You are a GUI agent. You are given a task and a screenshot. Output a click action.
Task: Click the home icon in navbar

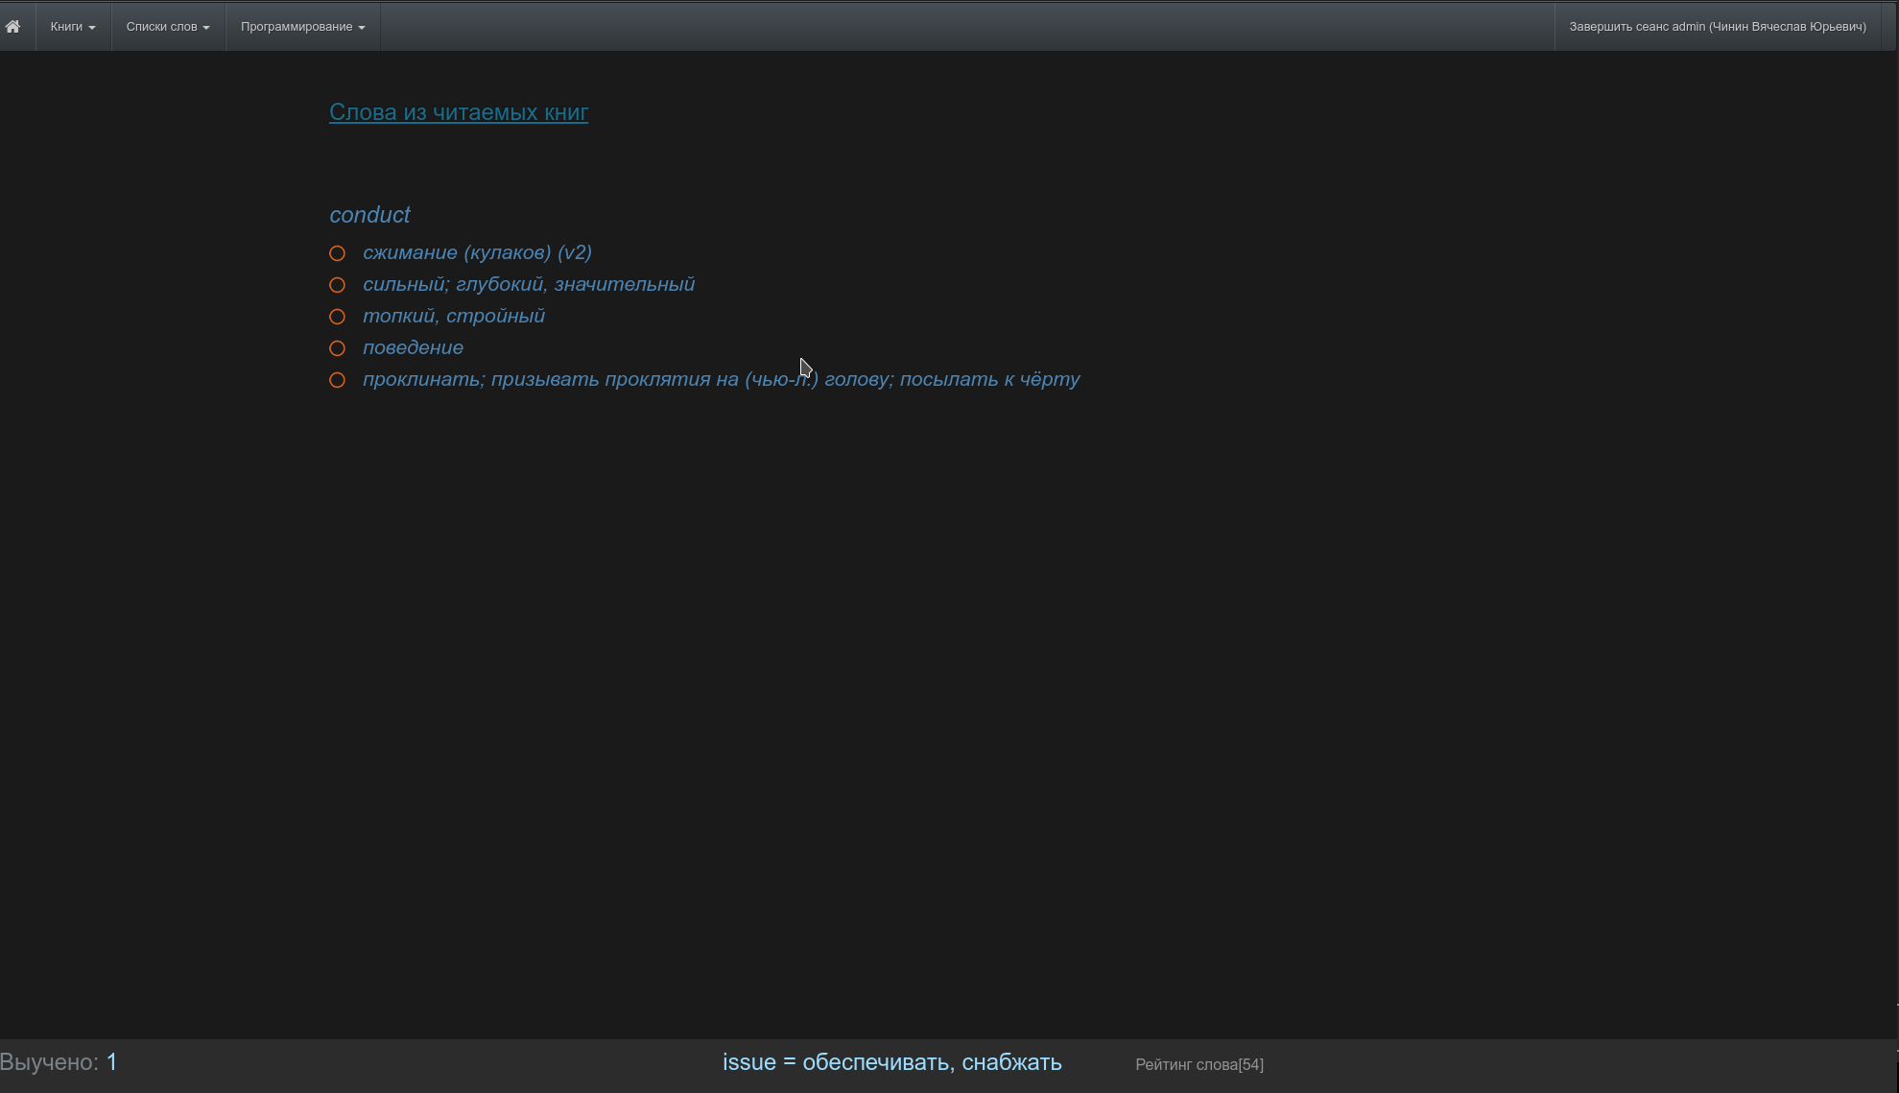point(12,27)
